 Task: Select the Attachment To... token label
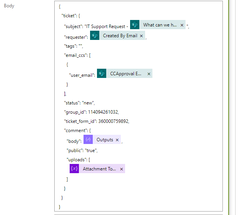click(x=99, y=169)
